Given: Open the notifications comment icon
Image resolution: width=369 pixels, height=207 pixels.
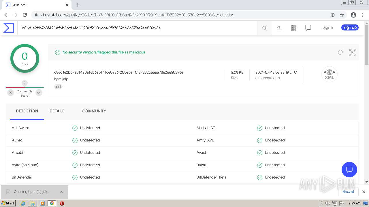Looking at the screenshot, I should 308,28.
